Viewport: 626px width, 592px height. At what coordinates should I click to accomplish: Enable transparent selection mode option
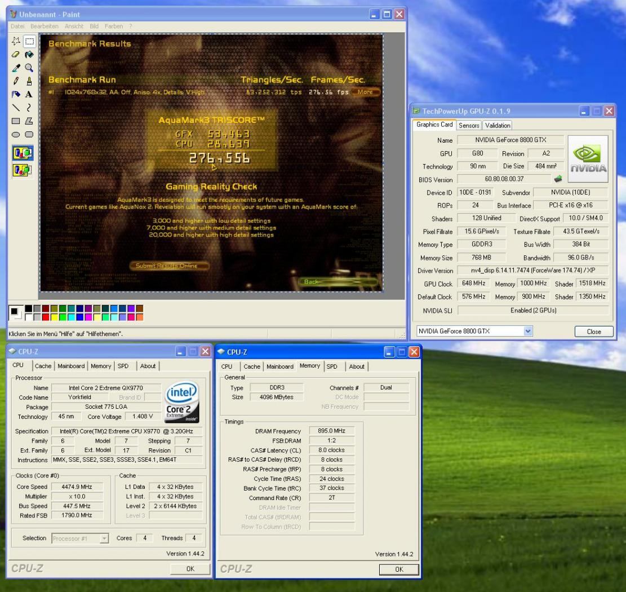pos(23,170)
